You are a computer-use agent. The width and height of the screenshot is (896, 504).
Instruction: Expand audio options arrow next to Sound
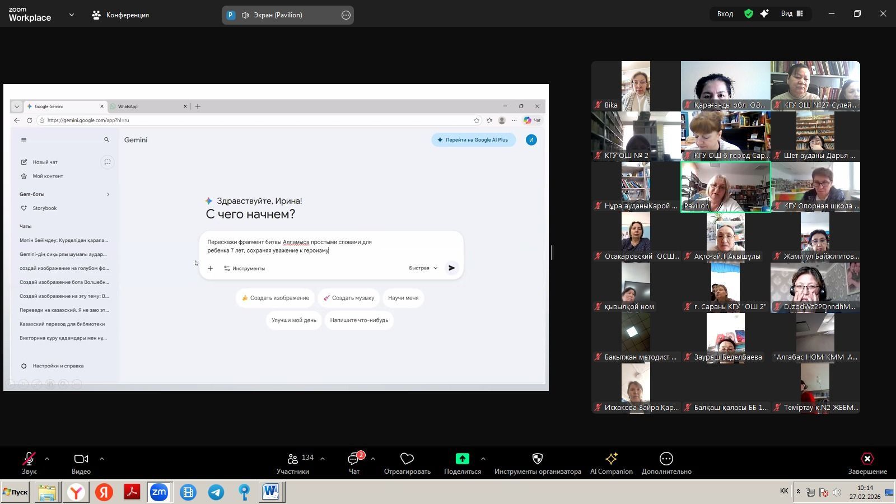click(47, 459)
